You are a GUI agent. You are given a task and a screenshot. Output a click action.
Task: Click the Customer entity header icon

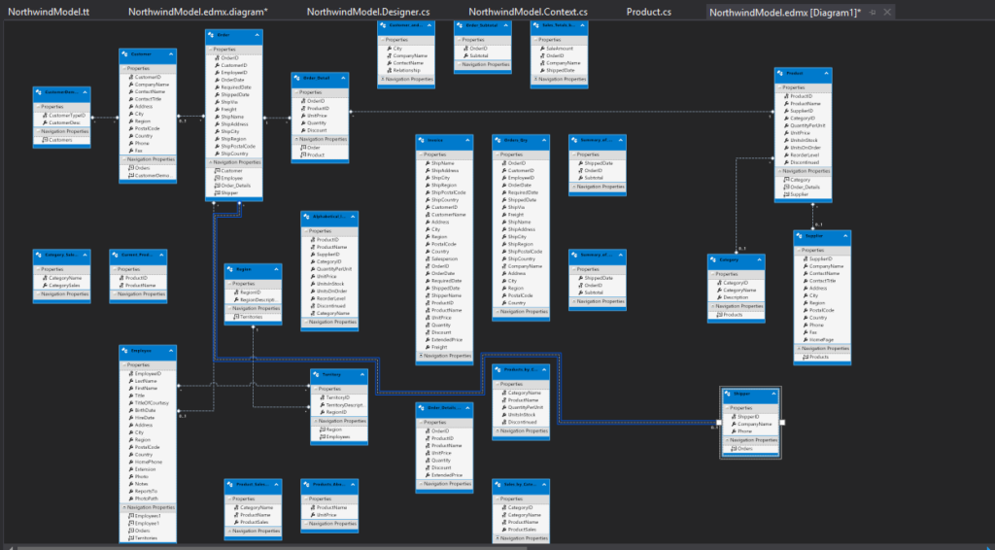coord(125,54)
